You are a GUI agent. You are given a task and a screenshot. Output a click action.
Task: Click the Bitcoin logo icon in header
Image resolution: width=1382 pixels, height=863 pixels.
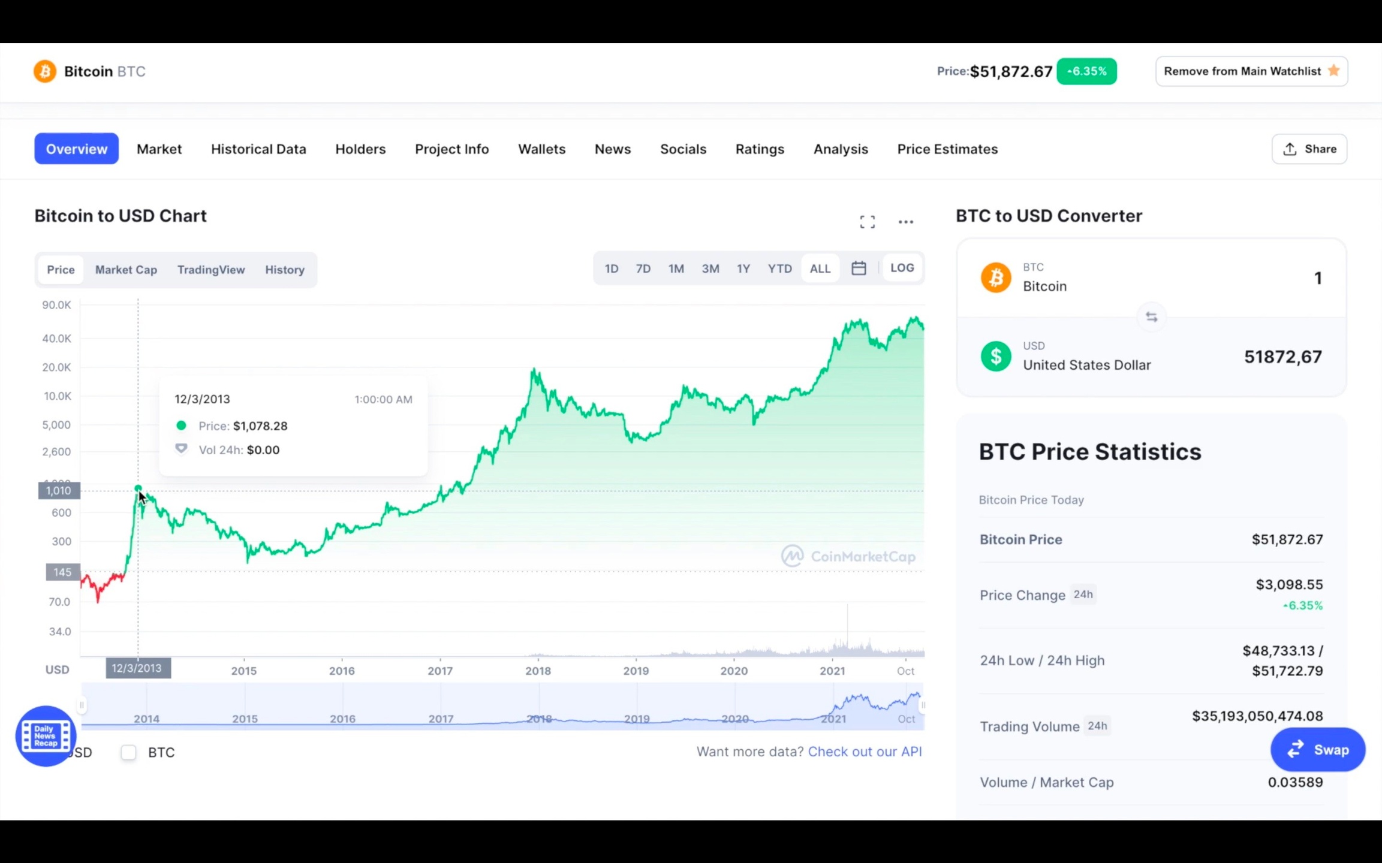point(44,71)
